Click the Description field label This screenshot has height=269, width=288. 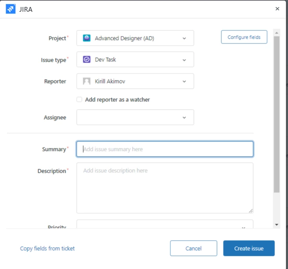[51, 171]
